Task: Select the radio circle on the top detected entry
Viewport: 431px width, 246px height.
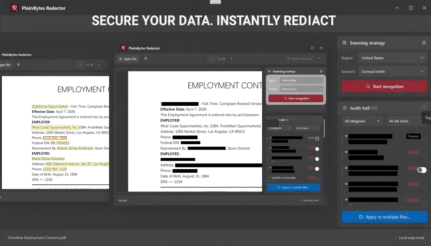Action: pos(317,138)
